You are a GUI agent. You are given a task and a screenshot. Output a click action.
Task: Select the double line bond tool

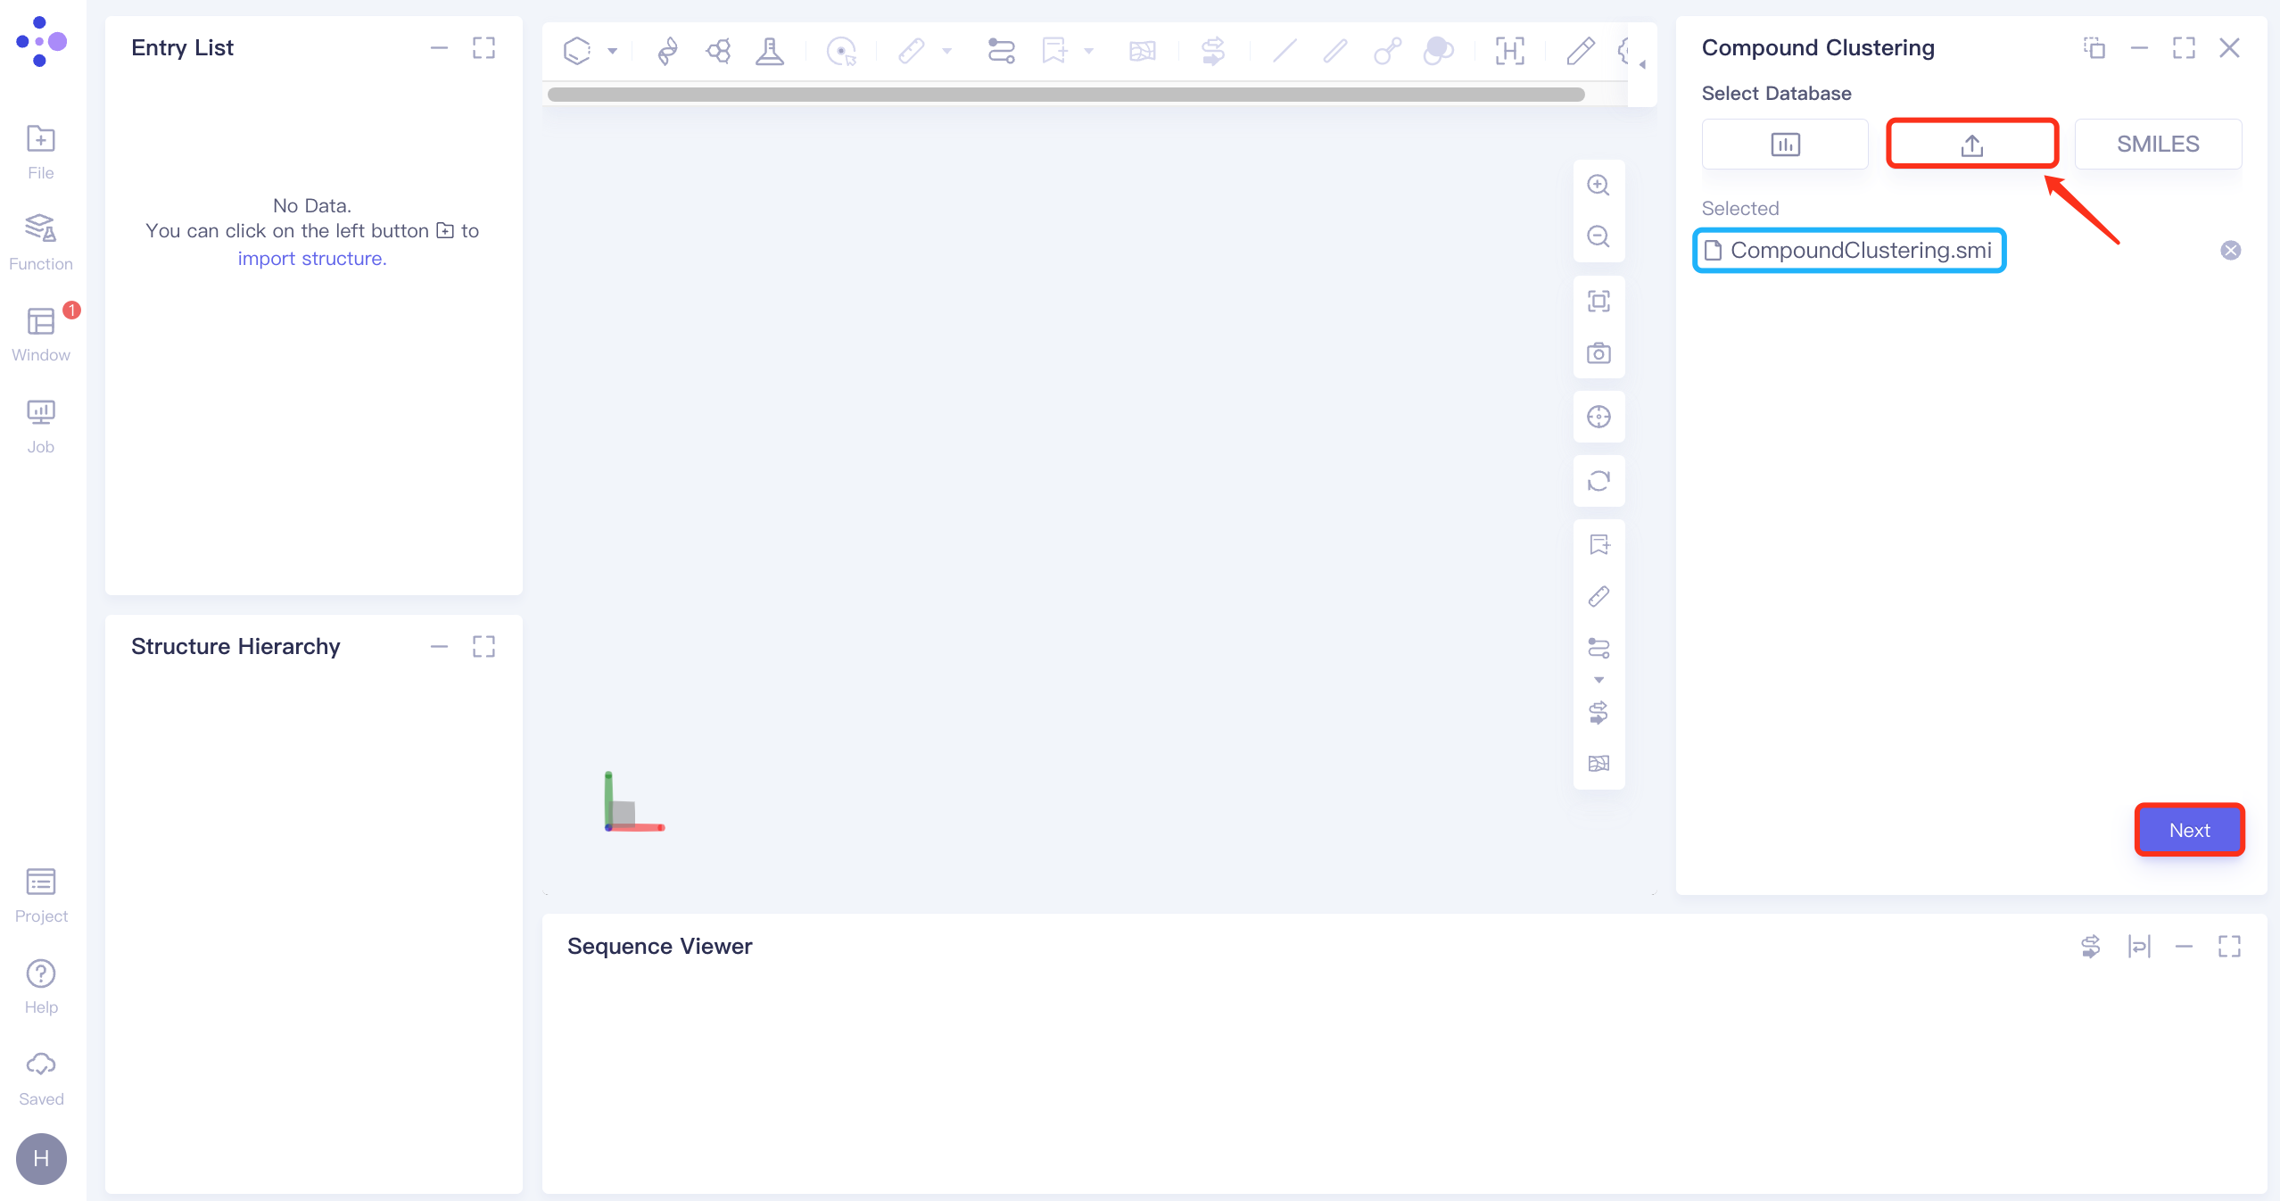pos(1335,51)
